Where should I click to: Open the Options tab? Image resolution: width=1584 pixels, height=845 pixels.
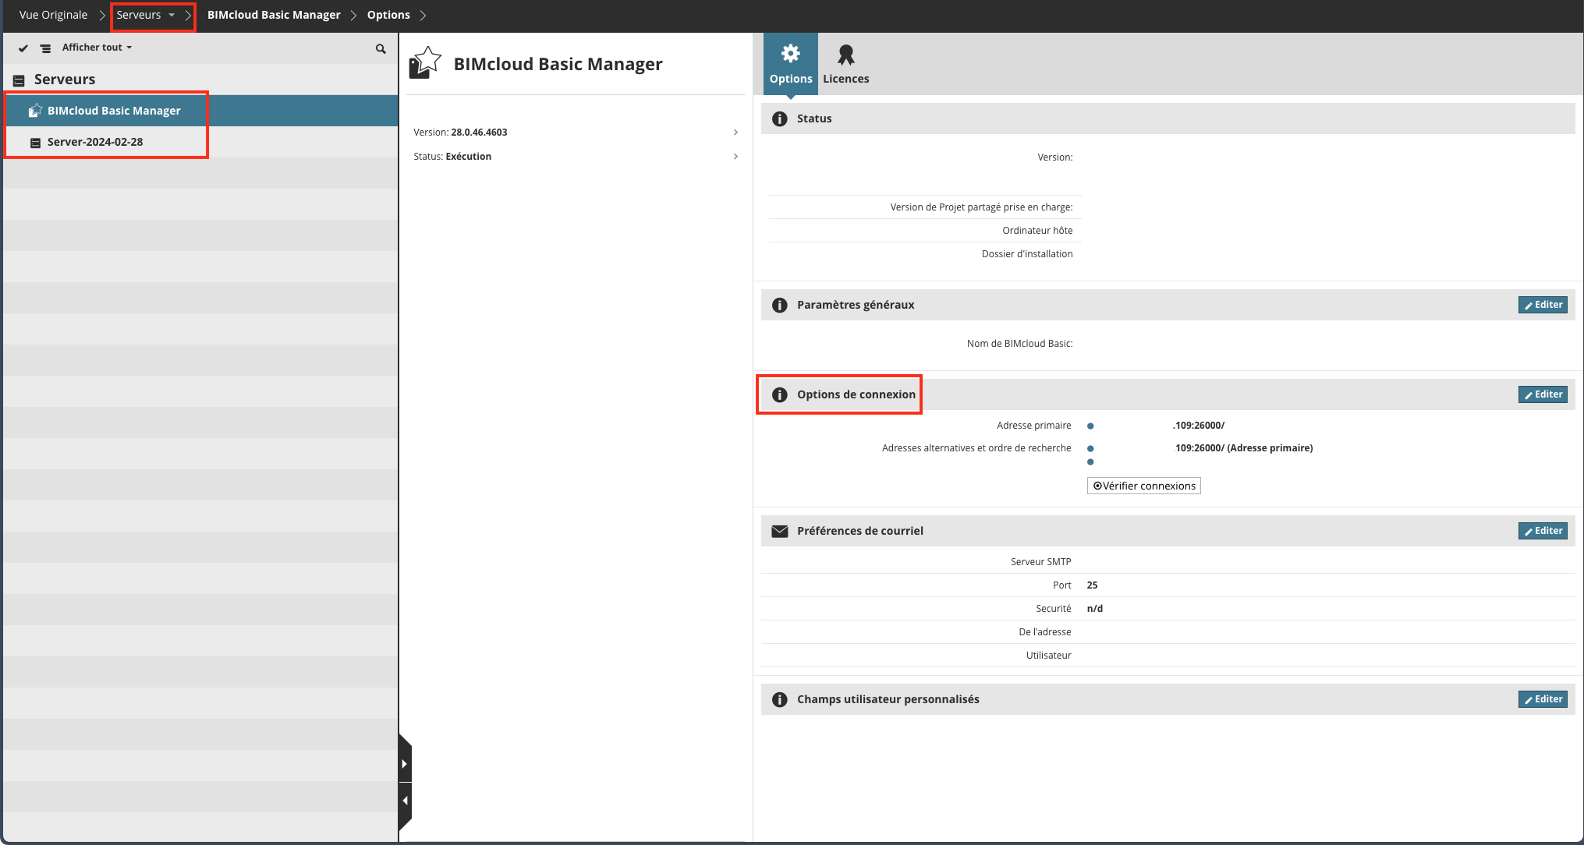(x=791, y=64)
